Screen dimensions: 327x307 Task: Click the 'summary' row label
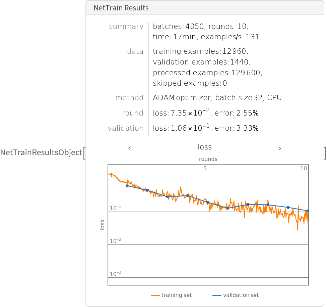126,27
